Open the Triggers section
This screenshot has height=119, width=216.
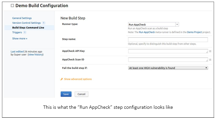(17, 32)
